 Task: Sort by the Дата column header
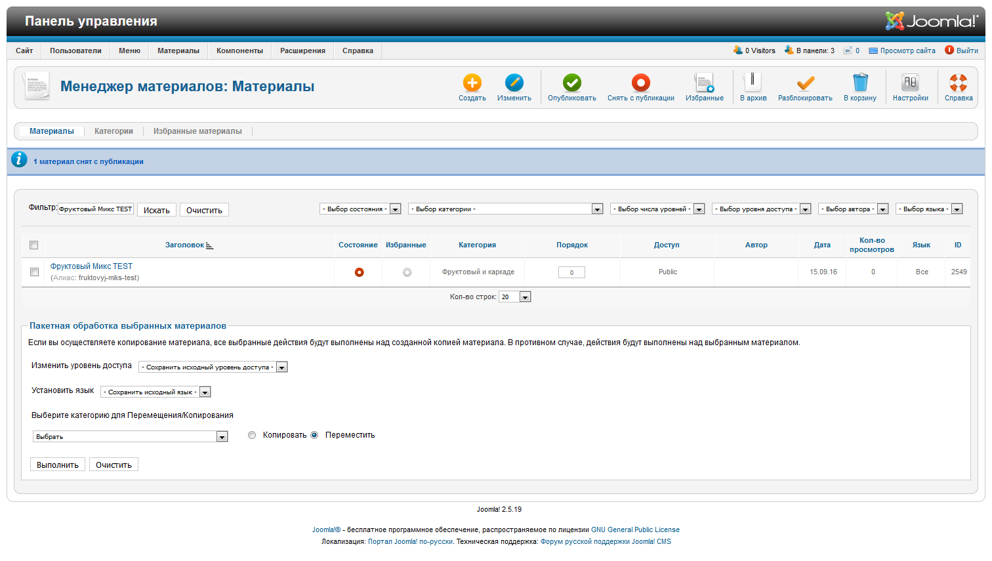coord(822,245)
